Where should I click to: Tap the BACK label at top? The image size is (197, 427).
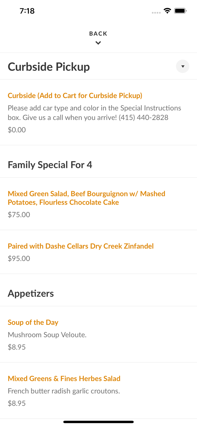pos(98,34)
